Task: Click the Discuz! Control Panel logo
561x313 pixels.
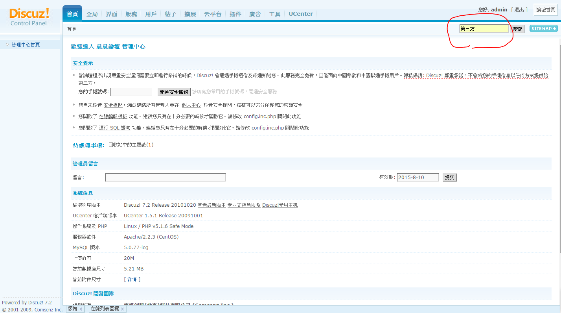Action: (29, 17)
